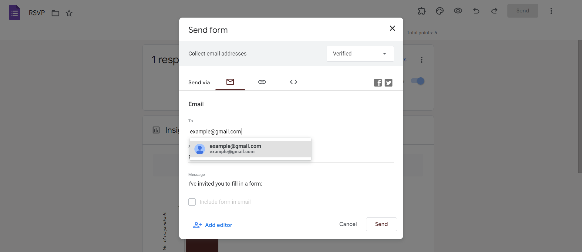This screenshot has width=582, height=252.
Task: Star the RSVP form
Action: tap(69, 13)
